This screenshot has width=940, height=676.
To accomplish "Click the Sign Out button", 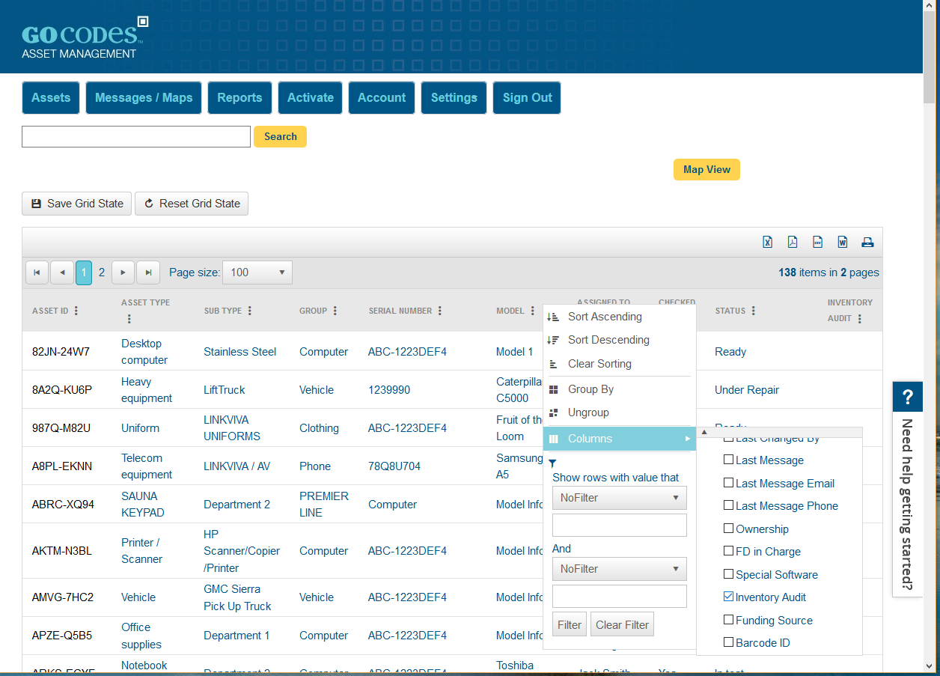I will pos(527,98).
